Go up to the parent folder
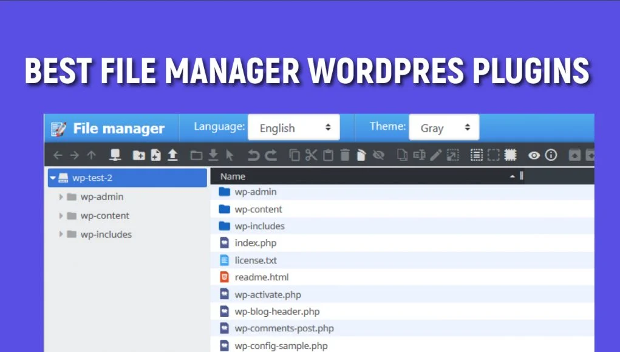The image size is (620, 352). tap(91, 155)
